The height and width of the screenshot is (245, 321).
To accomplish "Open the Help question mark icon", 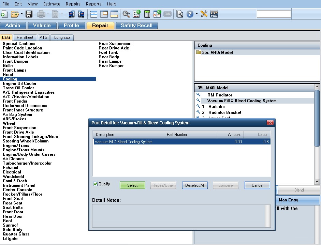I will pyautogui.click(x=190, y=14).
